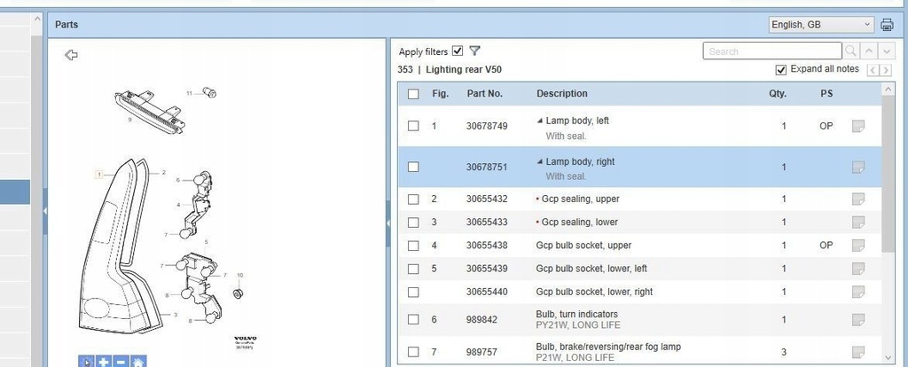Image resolution: width=908 pixels, height=367 pixels.
Task: Open the English, GB language dropdown
Action: click(821, 24)
